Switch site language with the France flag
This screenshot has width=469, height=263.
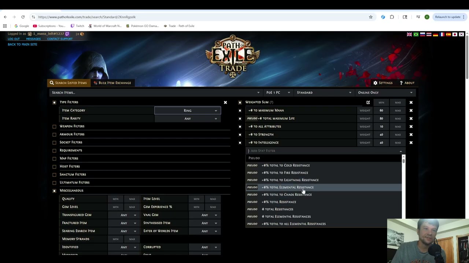(442, 34)
